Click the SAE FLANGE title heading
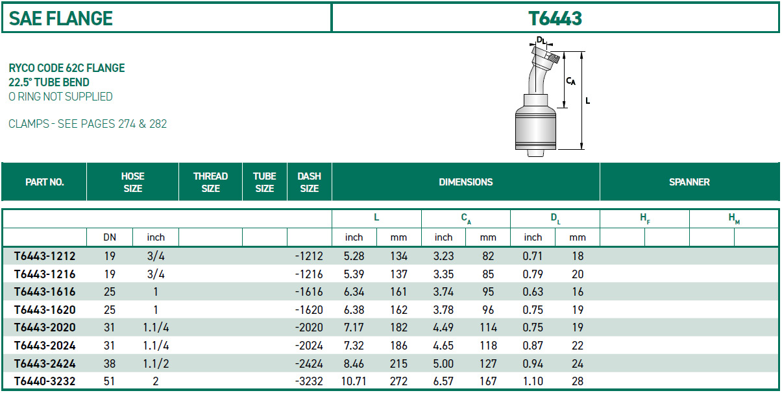This screenshot has height=393, width=782. (x=61, y=18)
